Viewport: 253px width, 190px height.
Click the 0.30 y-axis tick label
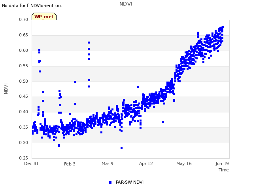pos(24,142)
